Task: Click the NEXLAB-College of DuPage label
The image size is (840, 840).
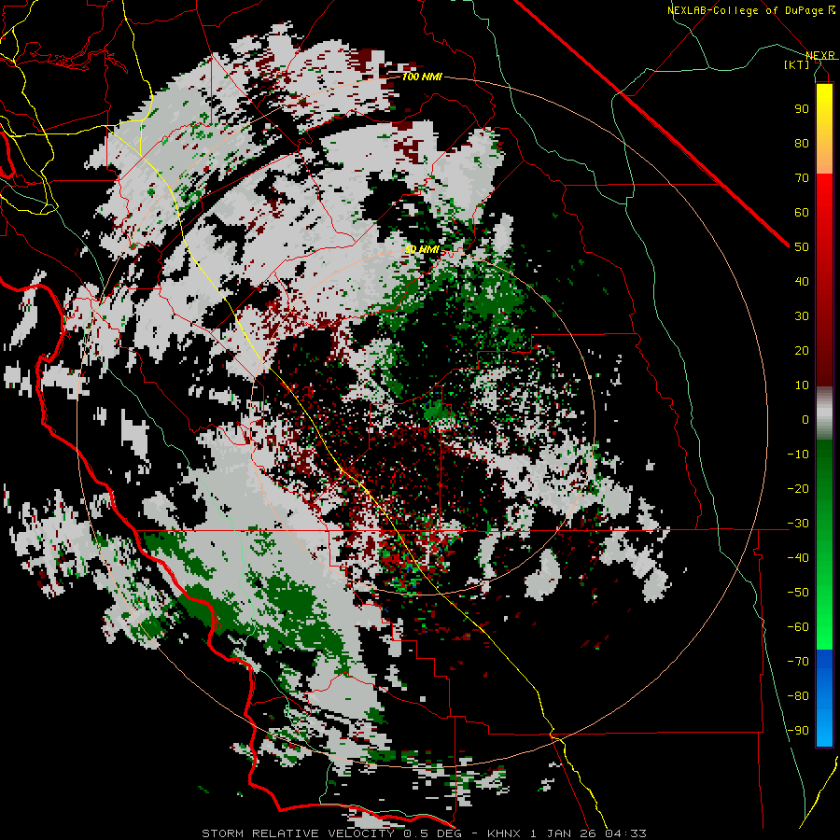Action: [x=750, y=10]
